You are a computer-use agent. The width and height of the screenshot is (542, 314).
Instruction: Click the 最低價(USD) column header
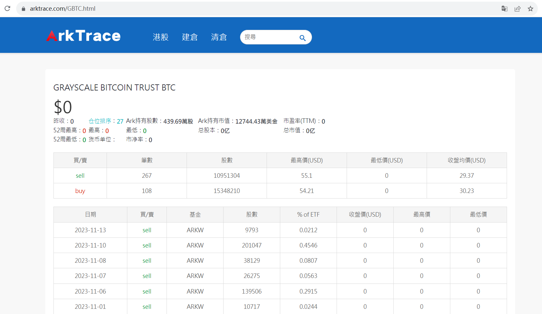(x=387, y=160)
